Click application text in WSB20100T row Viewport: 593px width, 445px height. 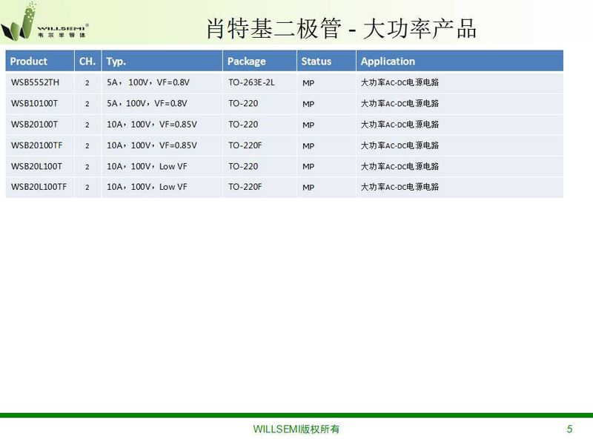(x=400, y=125)
